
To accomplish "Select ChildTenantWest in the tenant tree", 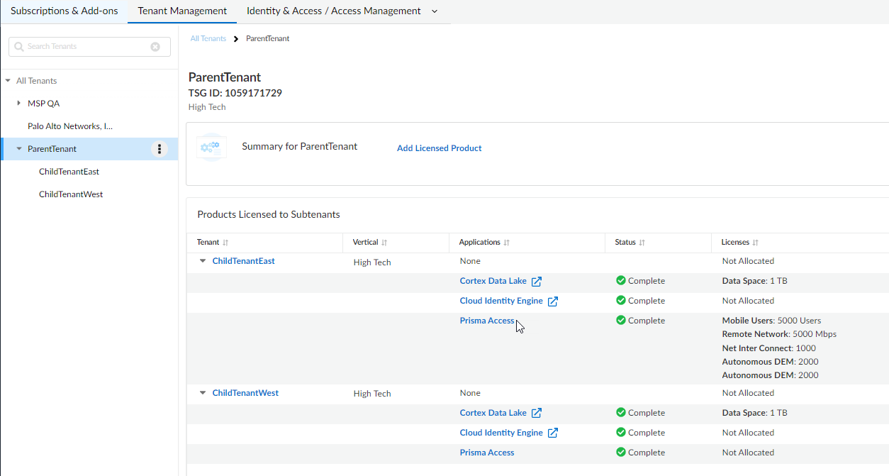I will coord(71,194).
